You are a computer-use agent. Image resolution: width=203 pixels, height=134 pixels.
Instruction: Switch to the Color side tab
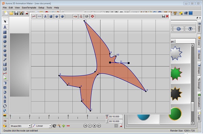199,41
